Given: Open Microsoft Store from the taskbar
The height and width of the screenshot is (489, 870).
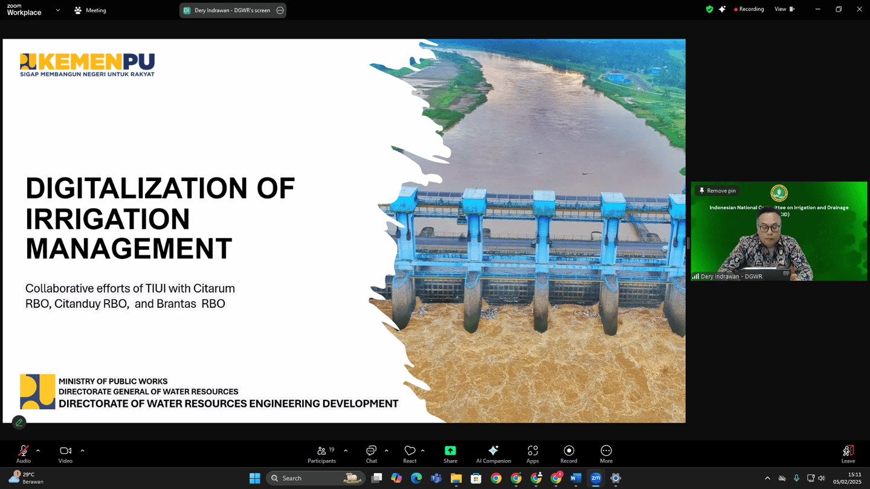Looking at the screenshot, I should (476, 478).
